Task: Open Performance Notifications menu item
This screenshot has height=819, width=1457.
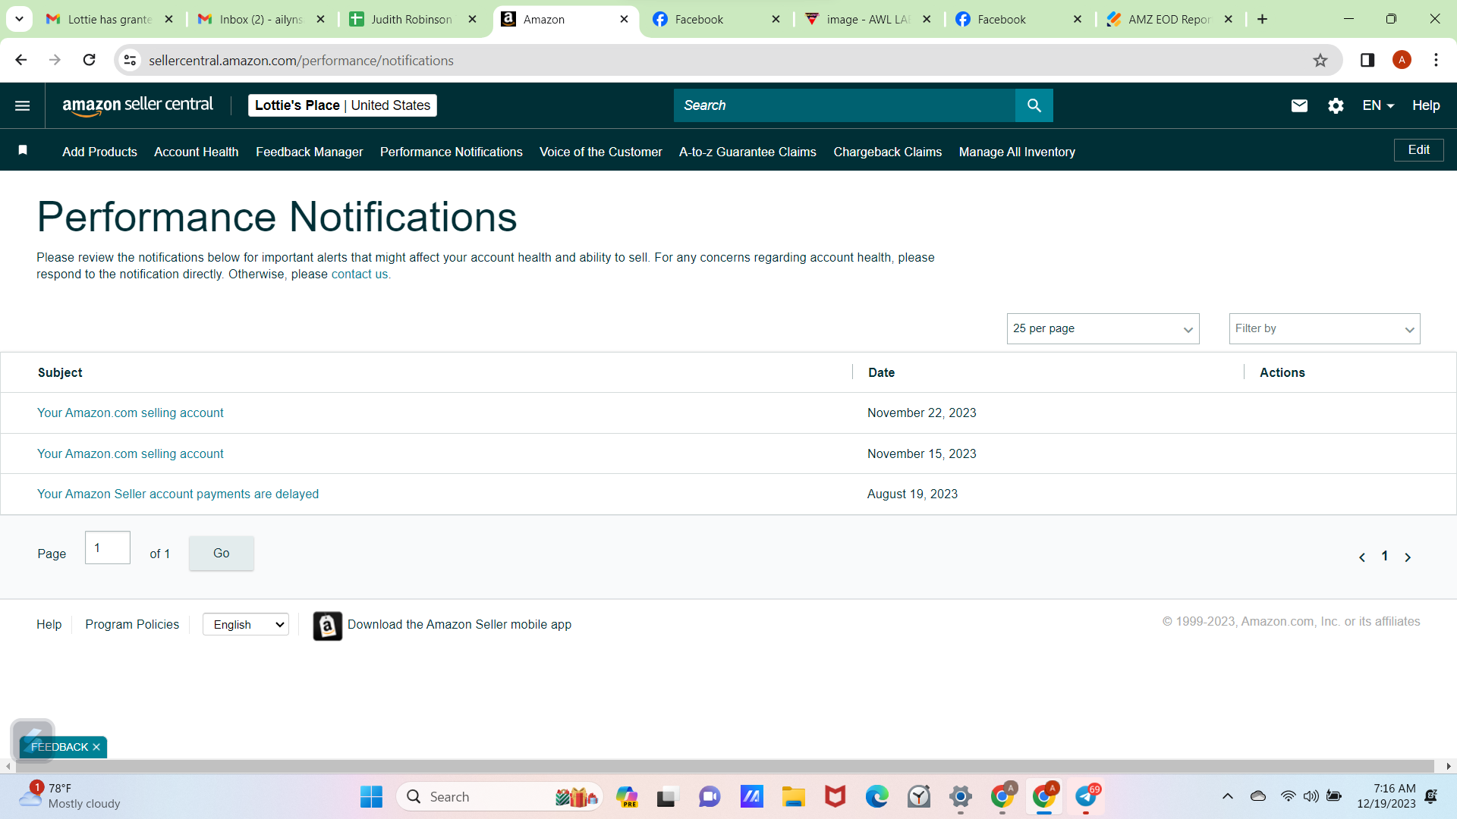Action: 451,152
